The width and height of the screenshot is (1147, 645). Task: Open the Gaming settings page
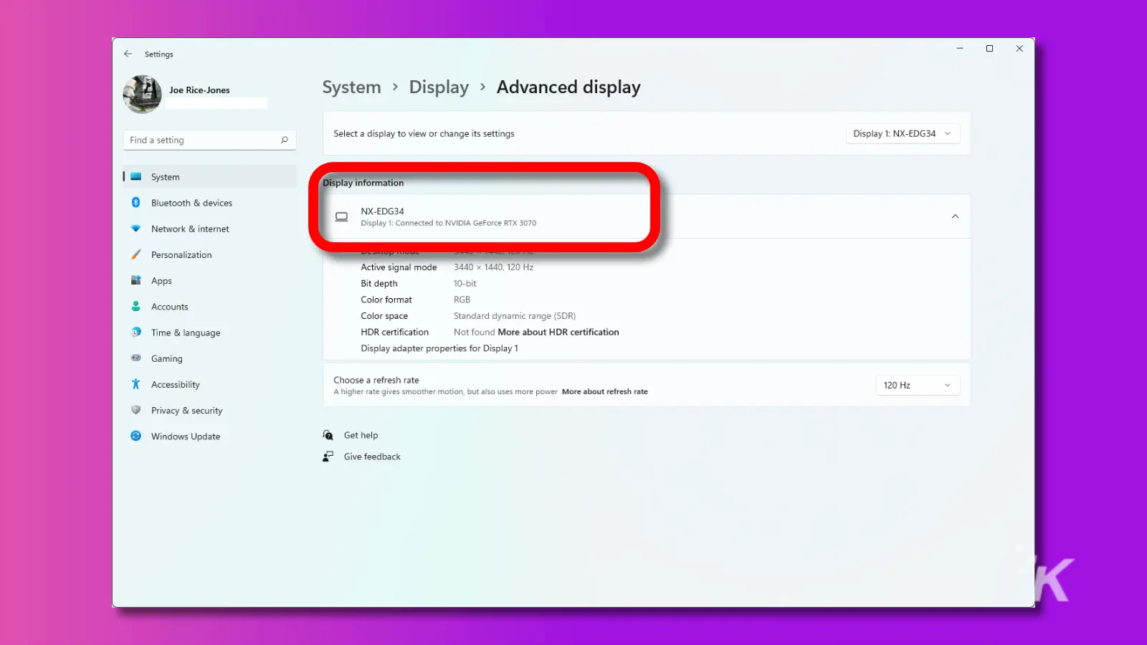point(209,358)
